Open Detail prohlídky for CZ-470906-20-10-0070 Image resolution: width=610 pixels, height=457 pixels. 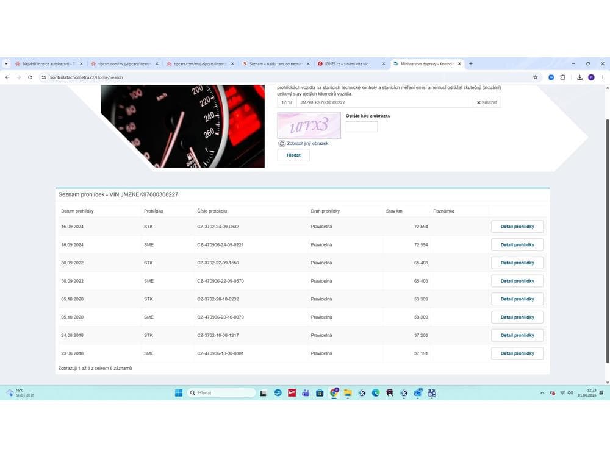[517, 317]
